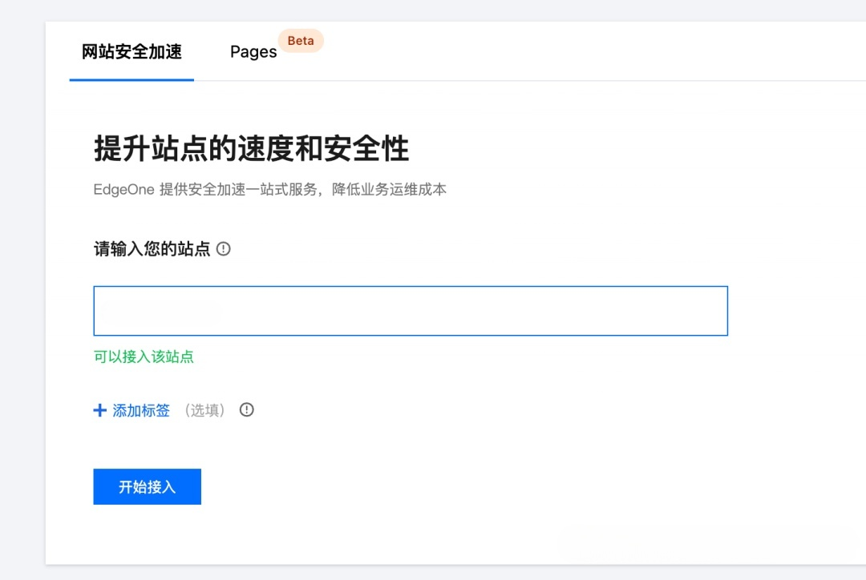Viewport: 866px width, 580px height.
Task: Switch to the 网站安全加速 tab
Action: click(132, 52)
